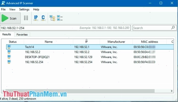178x102 pixels.
Task: Click computer icon in Tech14 row
Action: click(9, 47)
